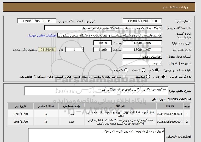The height and width of the screenshot is (142, 201).
Task: Select the جزیی purchase type radio
Action: (x=163, y=77)
